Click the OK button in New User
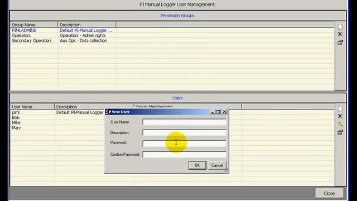 [197, 165]
